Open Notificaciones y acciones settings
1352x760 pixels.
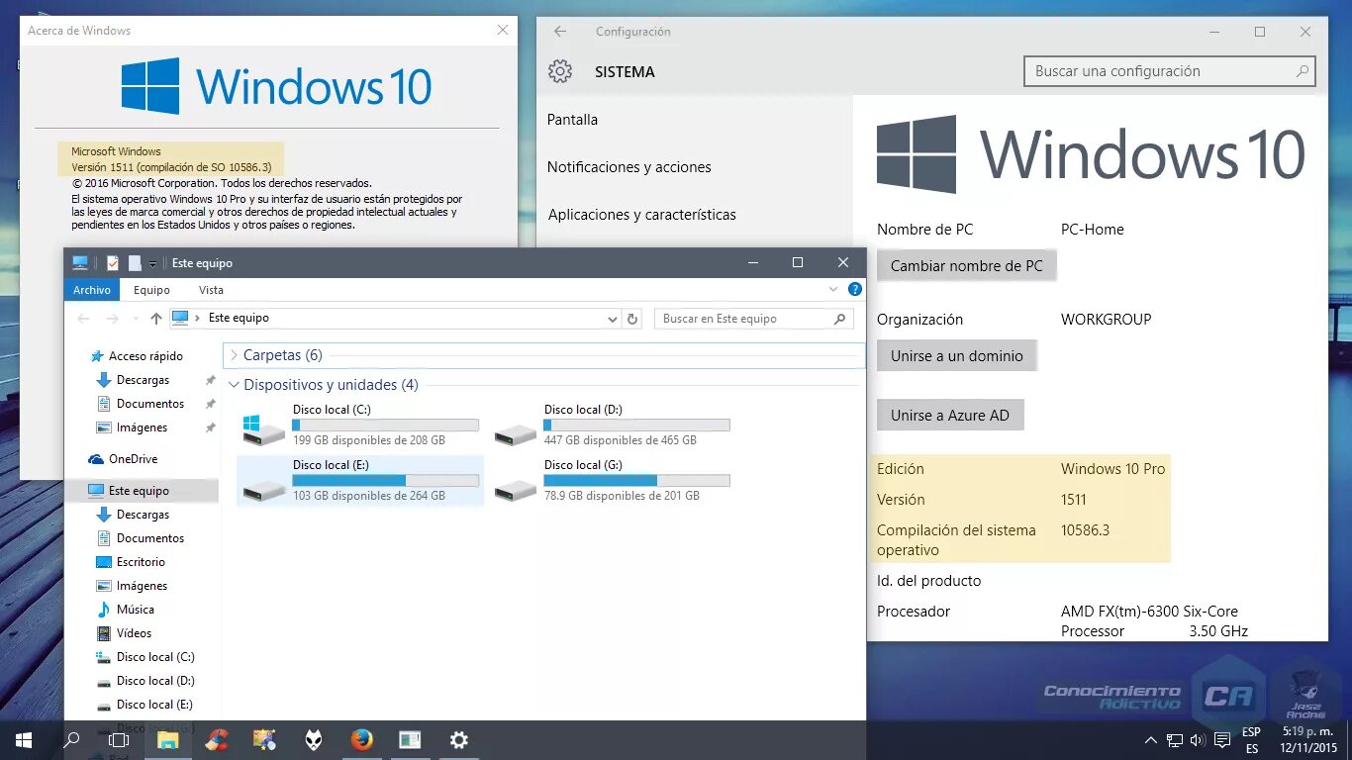pos(628,167)
